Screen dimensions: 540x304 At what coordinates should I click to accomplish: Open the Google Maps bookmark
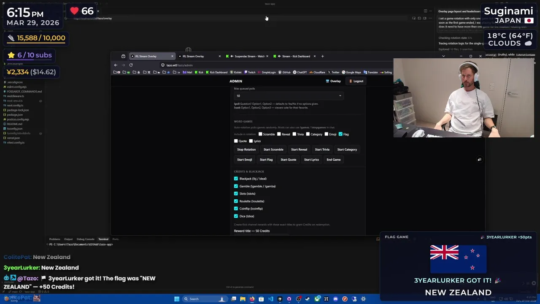click(351, 72)
